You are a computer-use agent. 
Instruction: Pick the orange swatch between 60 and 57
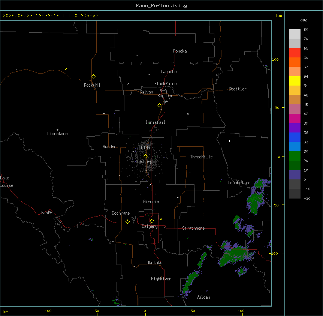tap(295, 62)
